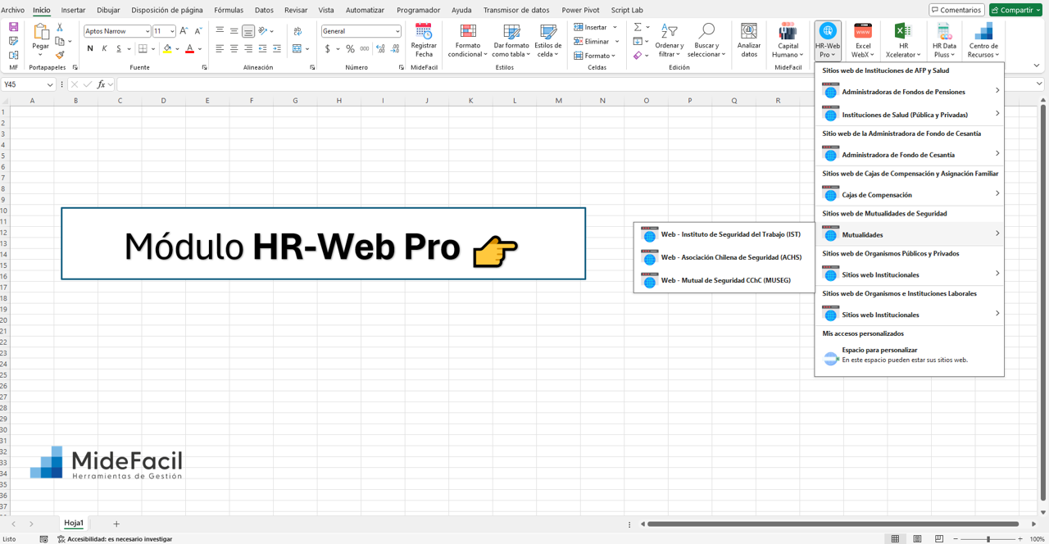Click the Cut scissors icon
This screenshot has width=1049, height=544.
pos(60,28)
